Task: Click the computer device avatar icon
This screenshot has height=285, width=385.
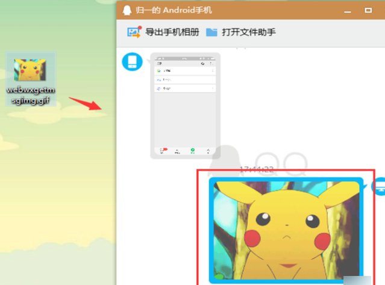Action: 379,187
